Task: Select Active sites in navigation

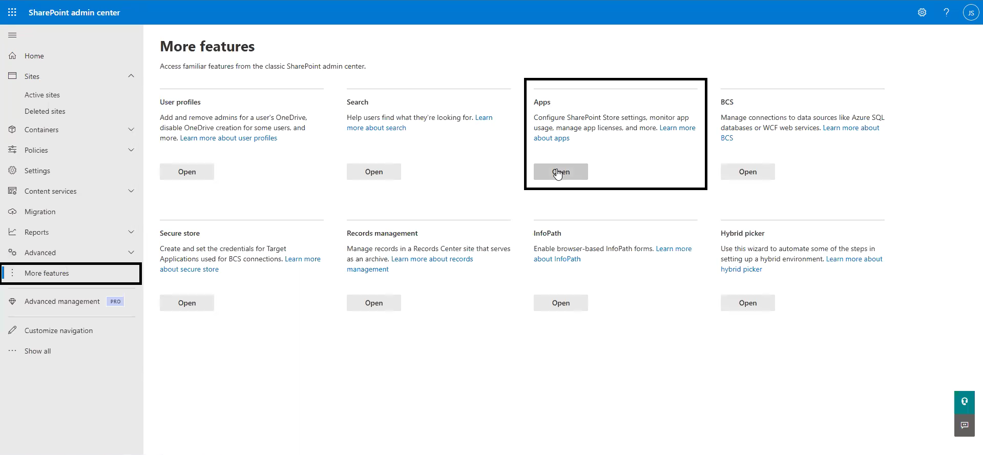Action: tap(42, 95)
